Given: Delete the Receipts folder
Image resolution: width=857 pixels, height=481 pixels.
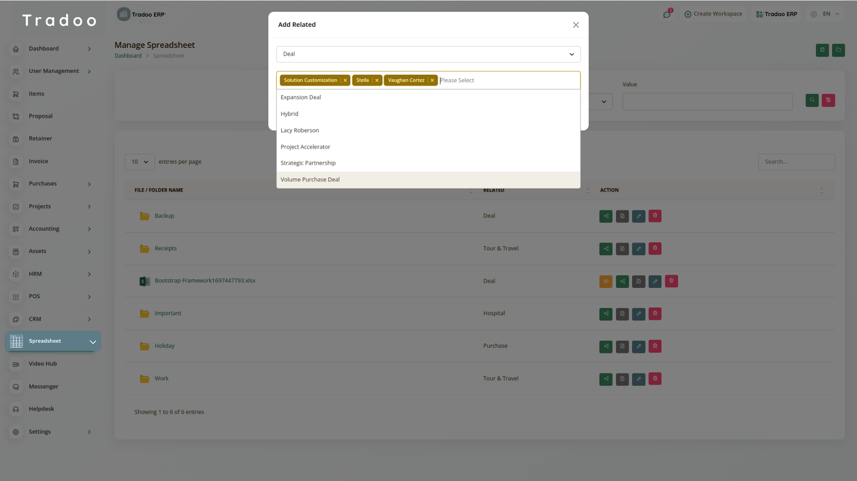Looking at the screenshot, I should (655, 249).
